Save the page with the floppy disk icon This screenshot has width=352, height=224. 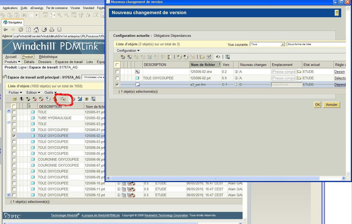(x=59, y=30)
